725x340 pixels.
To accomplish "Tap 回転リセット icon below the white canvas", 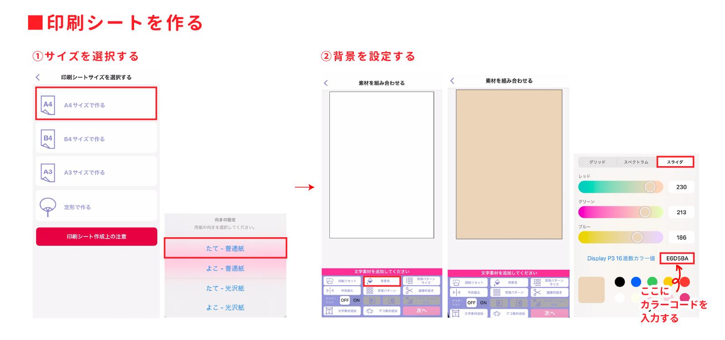I will (342, 281).
